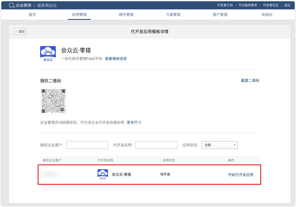Click the authorization QR code image

(53, 101)
